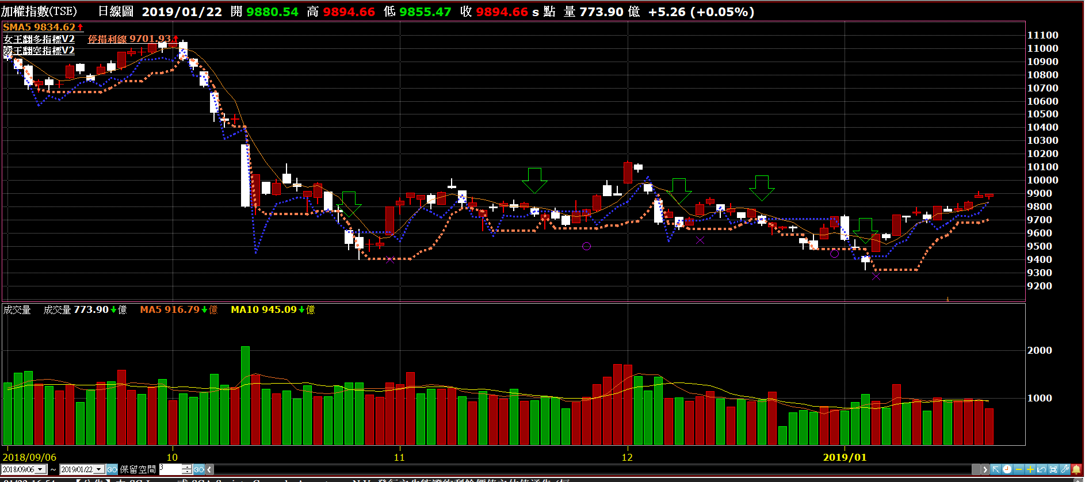Click GO beside the 保留空間 field
Viewport: 1085px width, 482px height.
pyautogui.click(x=198, y=469)
